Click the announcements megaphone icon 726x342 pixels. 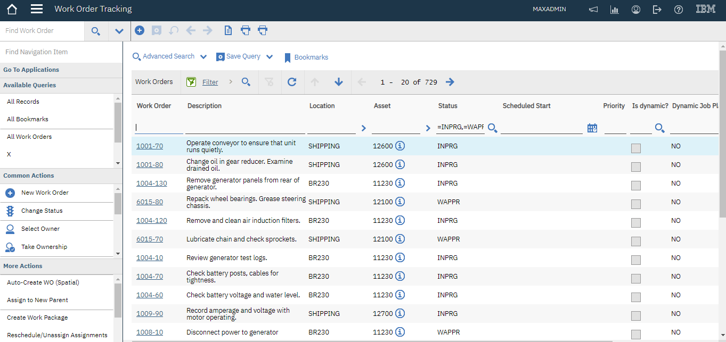pyautogui.click(x=593, y=9)
